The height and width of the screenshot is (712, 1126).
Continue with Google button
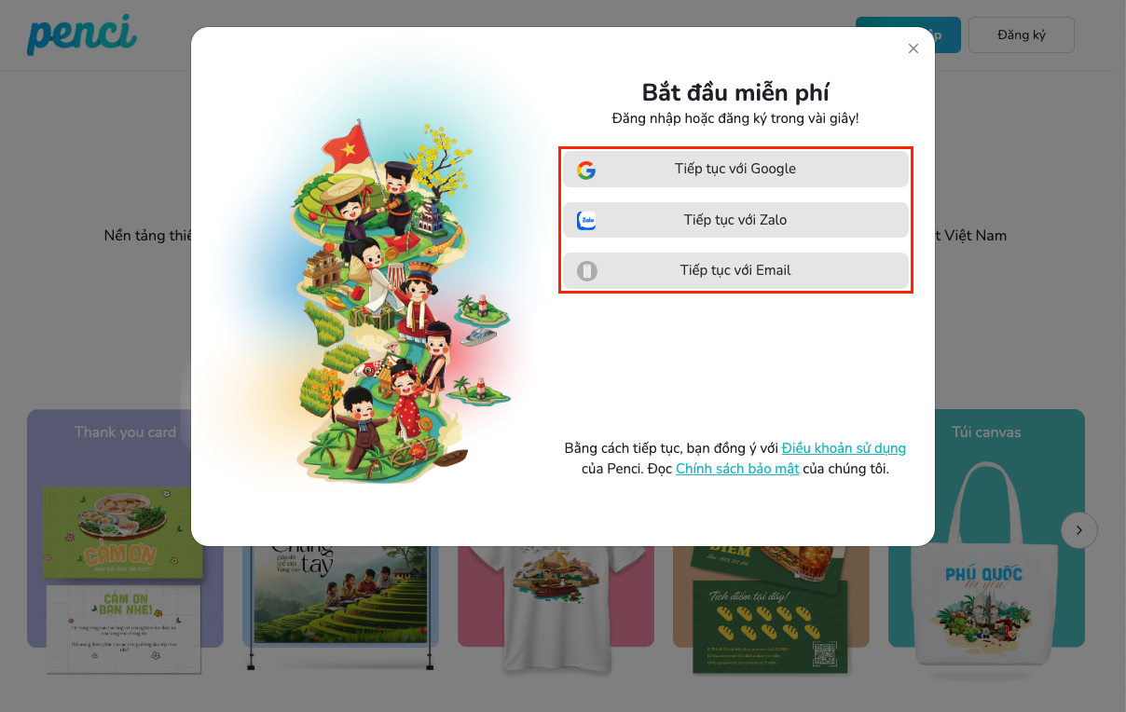coord(735,170)
